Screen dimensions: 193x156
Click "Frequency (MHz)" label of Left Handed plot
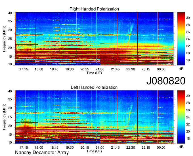[4, 117]
